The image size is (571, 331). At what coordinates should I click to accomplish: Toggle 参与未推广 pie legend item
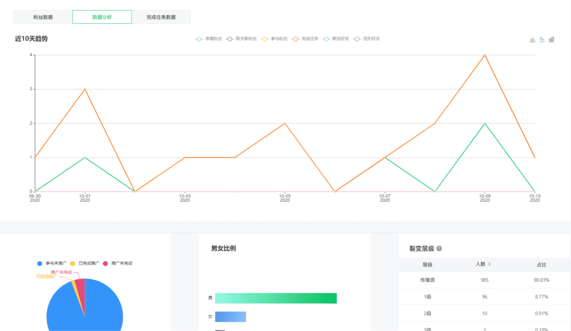[x=52, y=263]
